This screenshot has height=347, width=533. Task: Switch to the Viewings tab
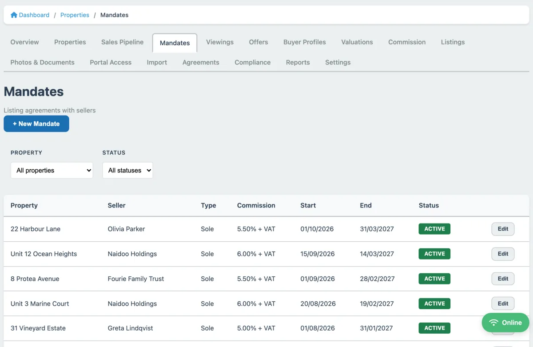(x=220, y=42)
